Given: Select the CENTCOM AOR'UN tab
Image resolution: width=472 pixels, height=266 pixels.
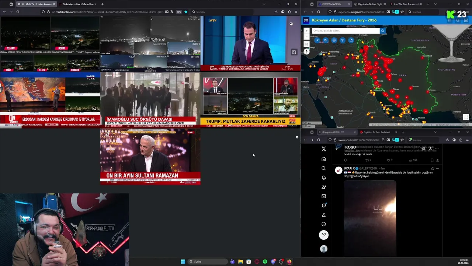Looking at the screenshot, I should click(x=334, y=4).
